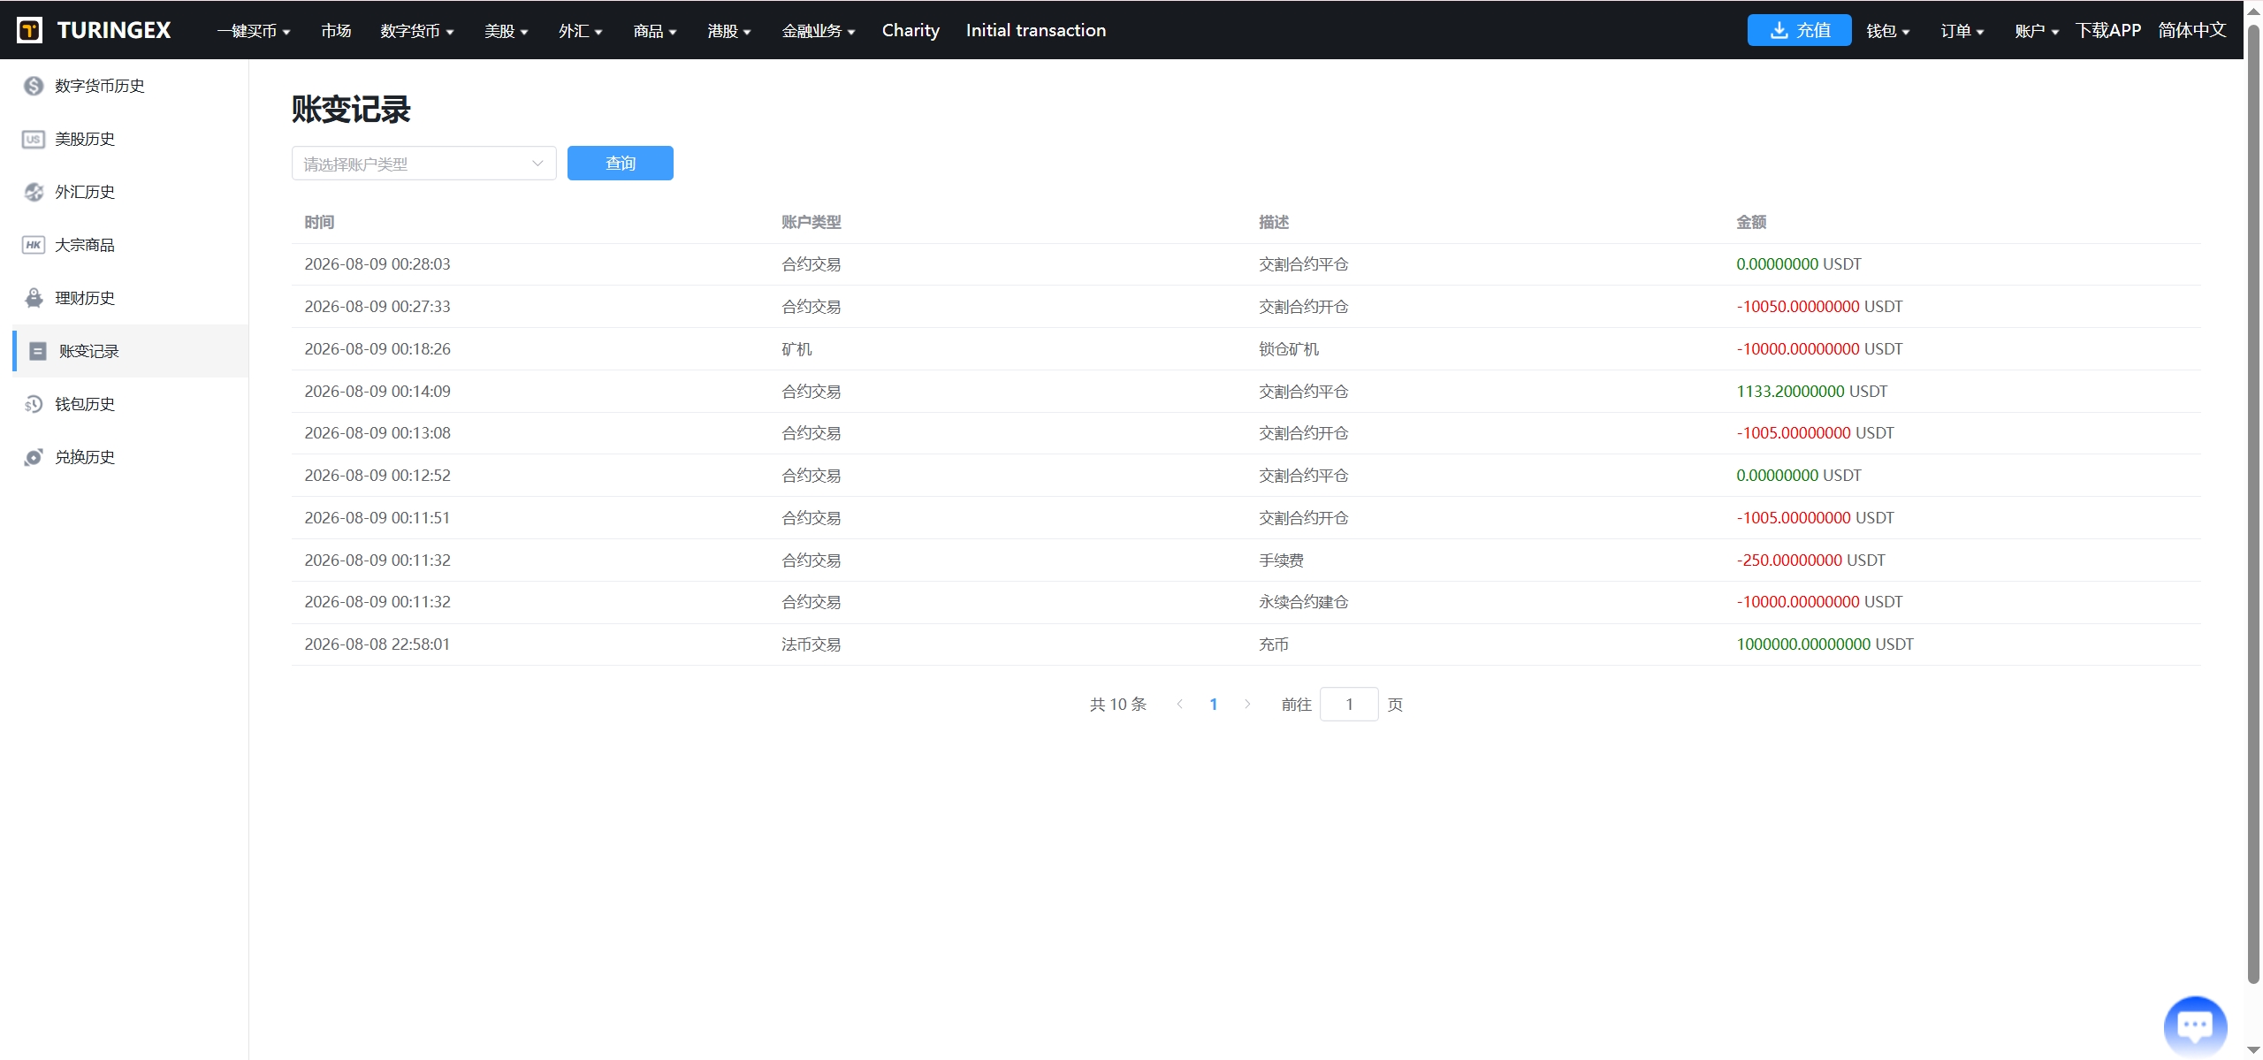Click the US stocks history icon
The height and width of the screenshot is (1060, 2263).
(x=34, y=139)
